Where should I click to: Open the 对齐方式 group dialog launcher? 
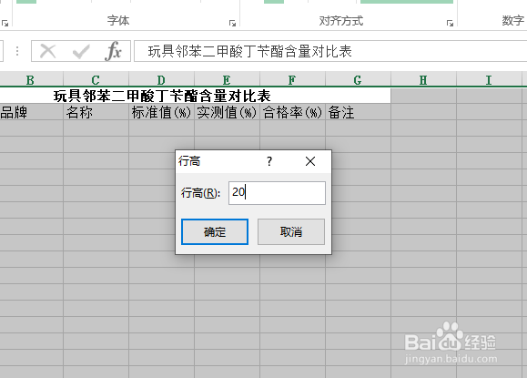pos(450,23)
